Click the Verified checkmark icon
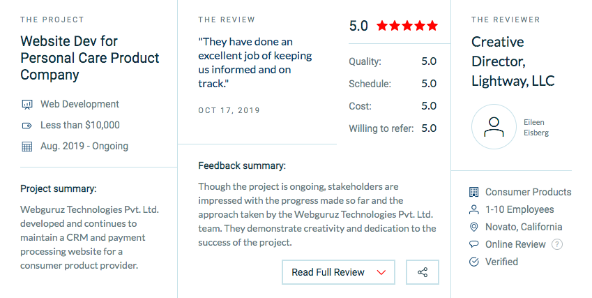This screenshot has width=592, height=298. (x=474, y=262)
